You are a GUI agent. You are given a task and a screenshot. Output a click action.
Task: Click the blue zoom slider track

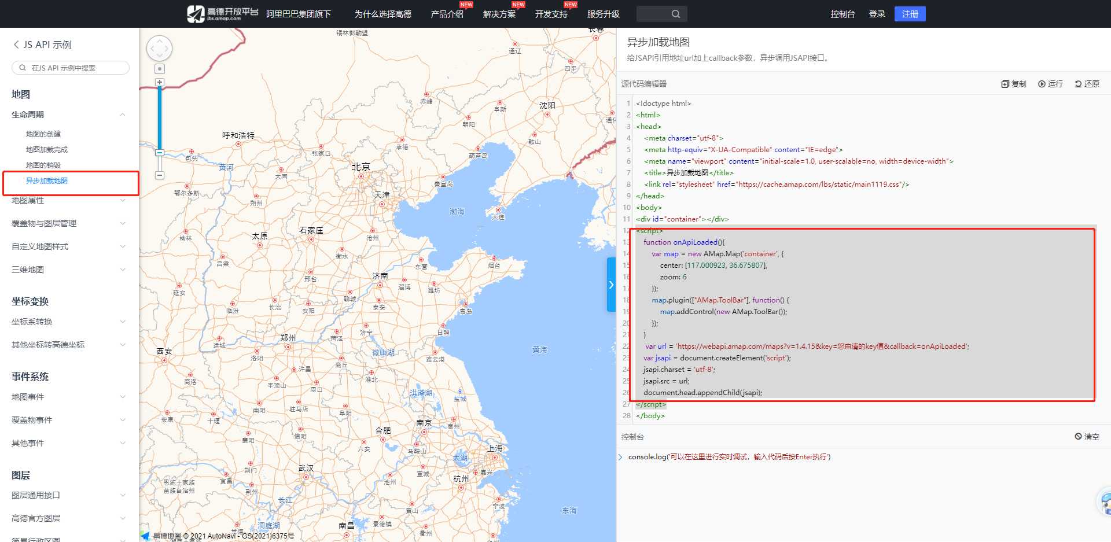point(160,118)
